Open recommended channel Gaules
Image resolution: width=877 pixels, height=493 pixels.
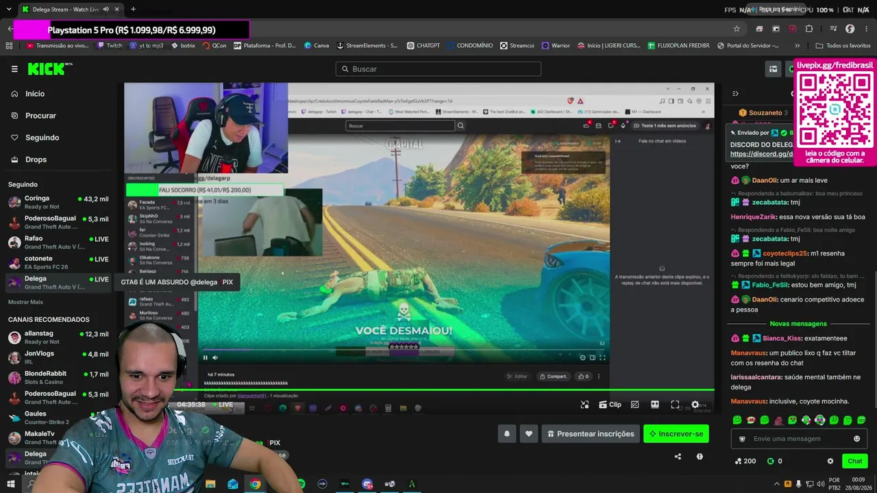coord(58,418)
